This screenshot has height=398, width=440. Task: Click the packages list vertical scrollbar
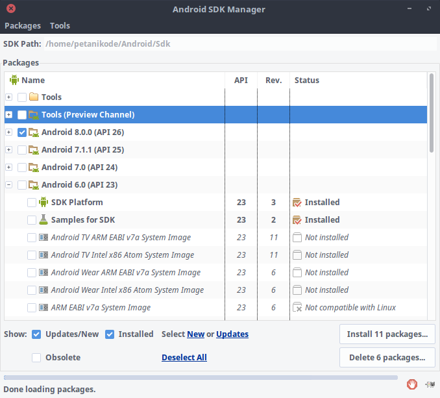tap(432, 113)
